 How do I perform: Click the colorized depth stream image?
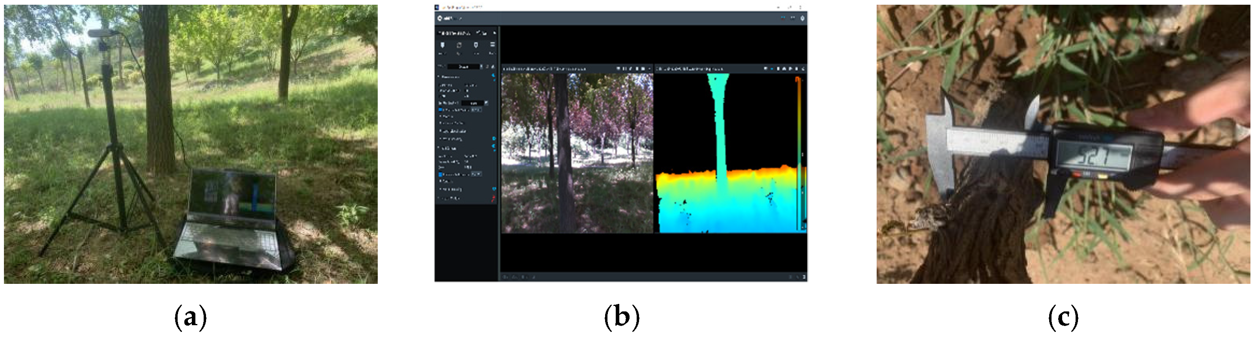(731, 153)
